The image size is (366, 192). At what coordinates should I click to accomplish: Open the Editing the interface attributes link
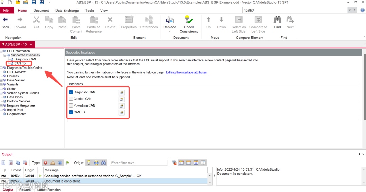pyautogui.click(x=187, y=72)
